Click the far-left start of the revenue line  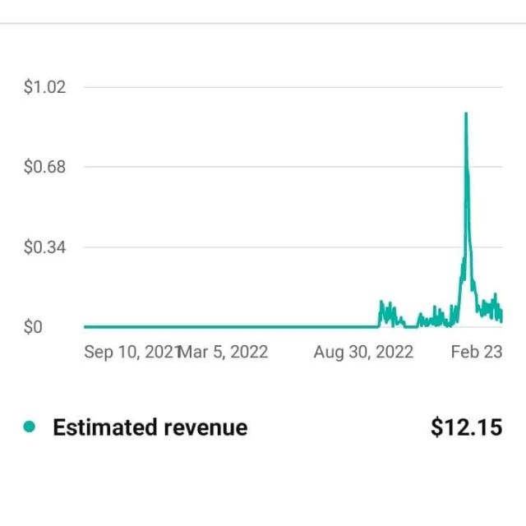point(85,326)
